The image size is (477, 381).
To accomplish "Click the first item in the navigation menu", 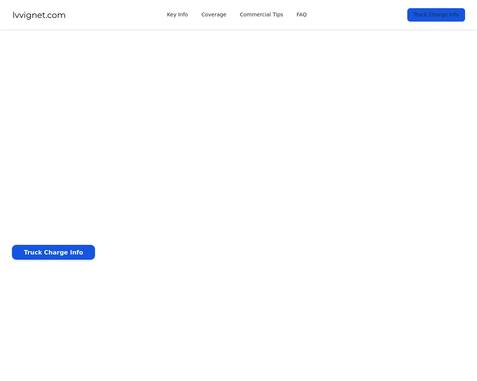I will point(177,15).
